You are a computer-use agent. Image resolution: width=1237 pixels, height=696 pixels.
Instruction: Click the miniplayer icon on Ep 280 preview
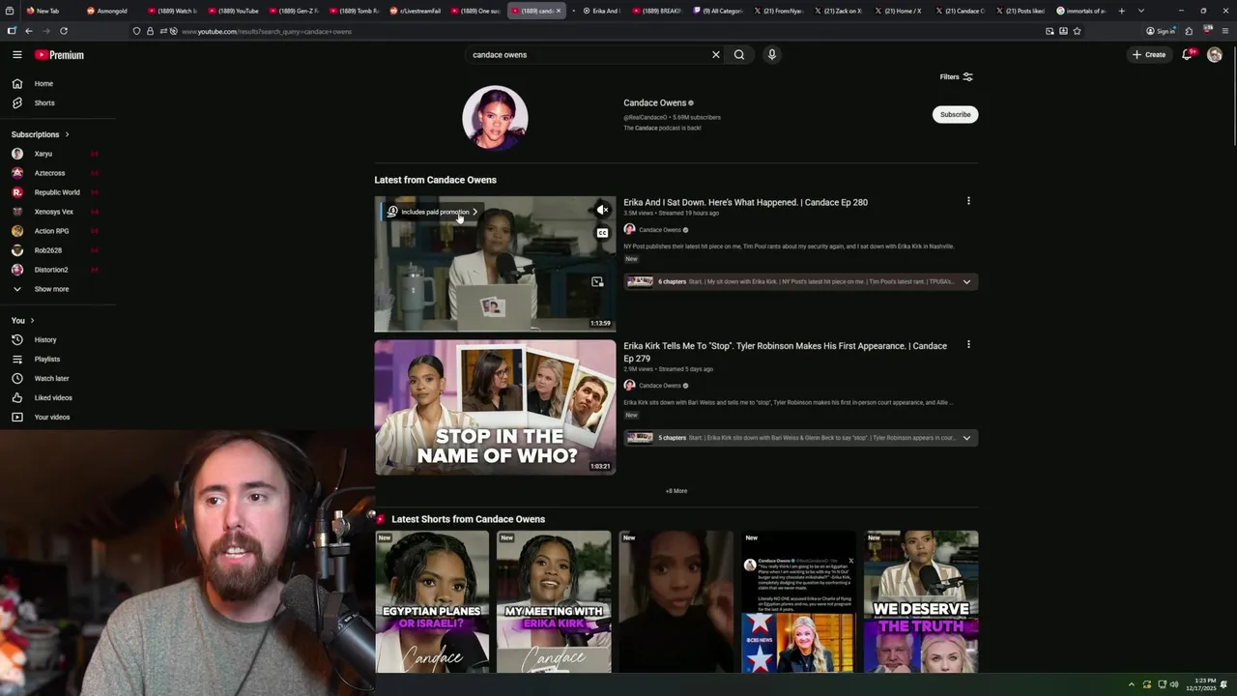597,282
